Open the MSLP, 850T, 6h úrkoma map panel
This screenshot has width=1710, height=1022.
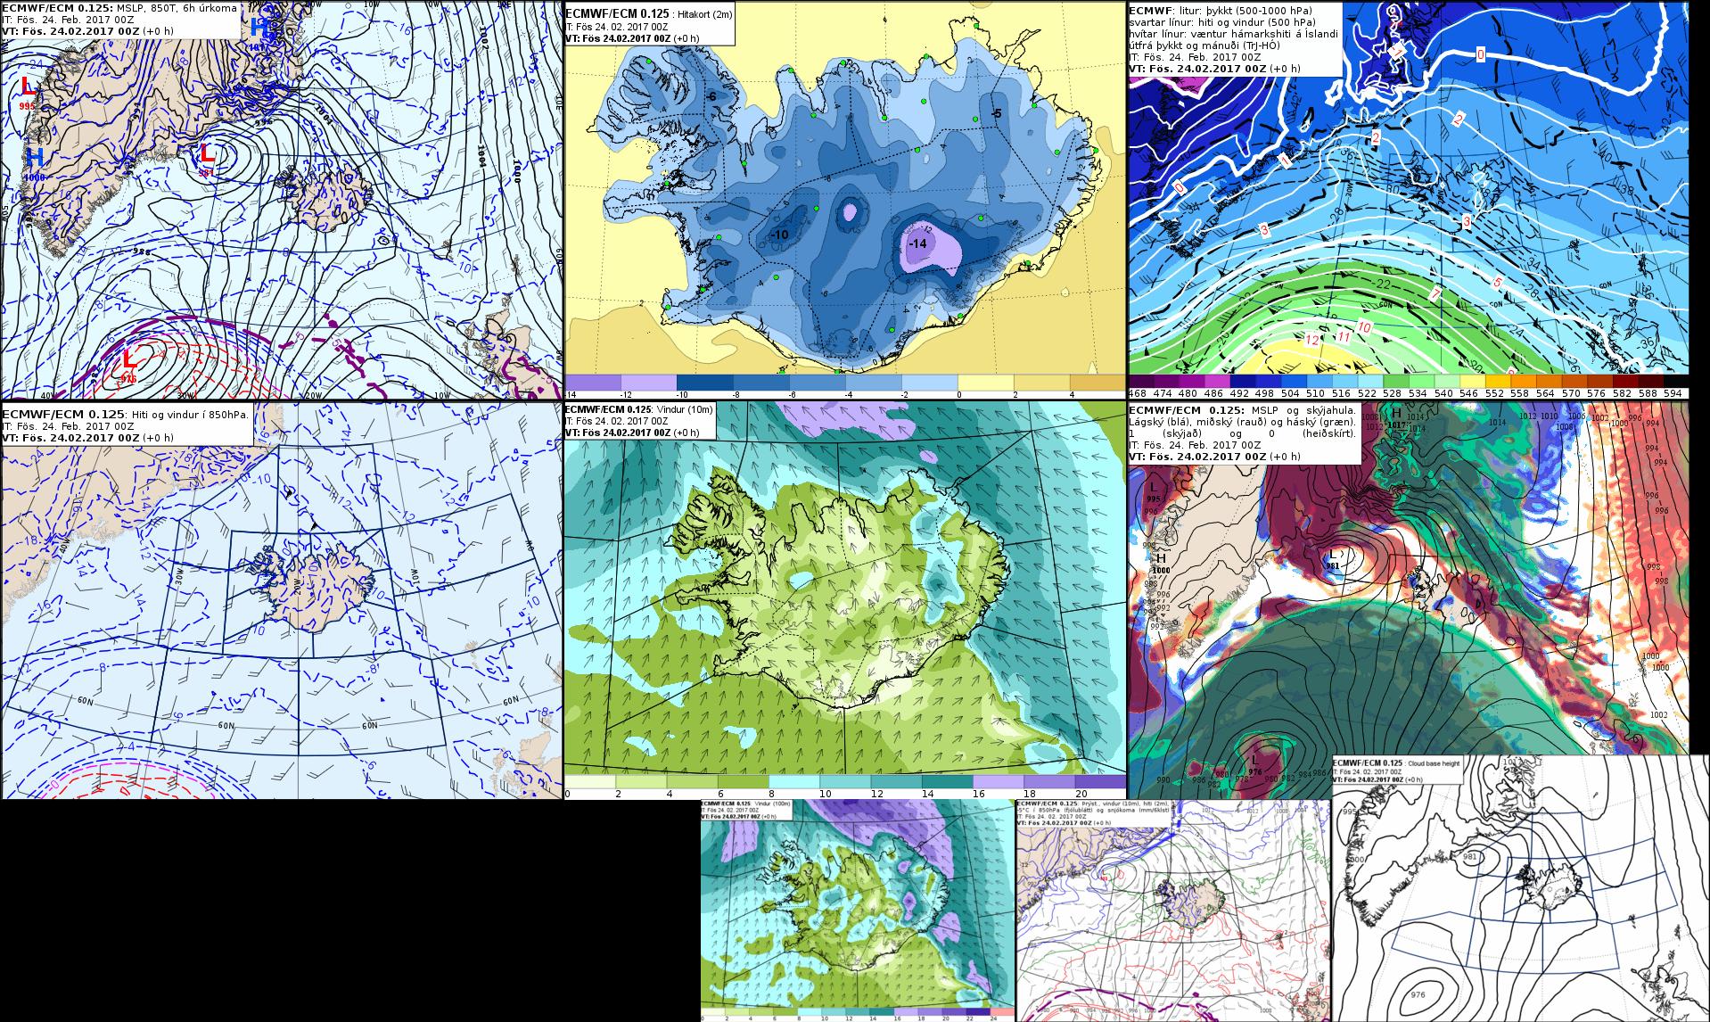(x=282, y=200)
